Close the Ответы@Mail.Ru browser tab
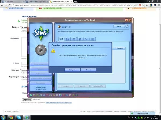 point(71,2)
